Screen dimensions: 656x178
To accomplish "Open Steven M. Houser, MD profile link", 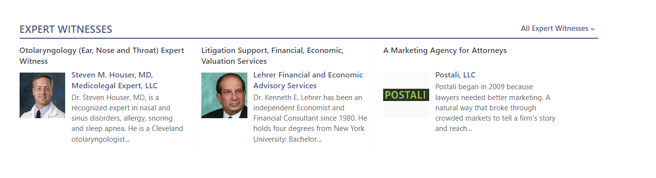I will (115, 80).
